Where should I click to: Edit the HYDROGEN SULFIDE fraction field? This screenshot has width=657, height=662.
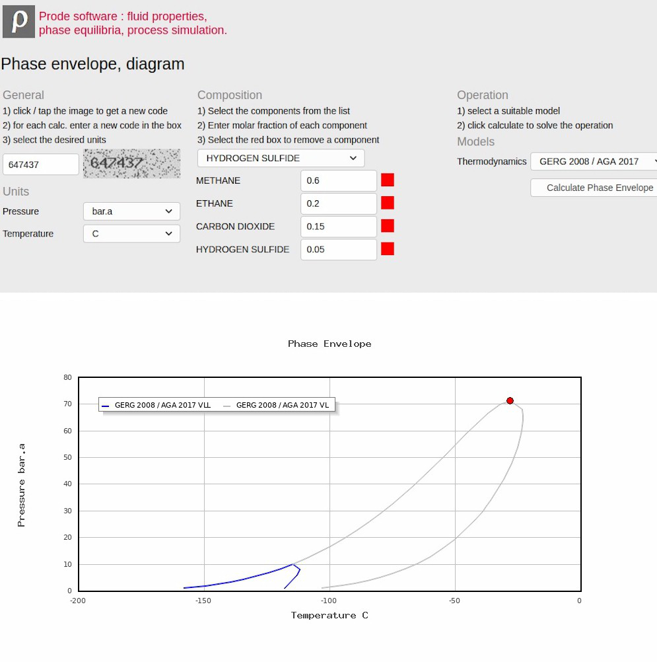click(339, 250)
